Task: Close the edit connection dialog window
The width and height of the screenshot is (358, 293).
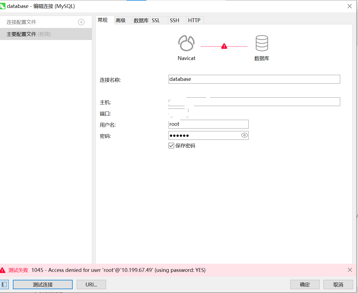Action: (350, 6)
